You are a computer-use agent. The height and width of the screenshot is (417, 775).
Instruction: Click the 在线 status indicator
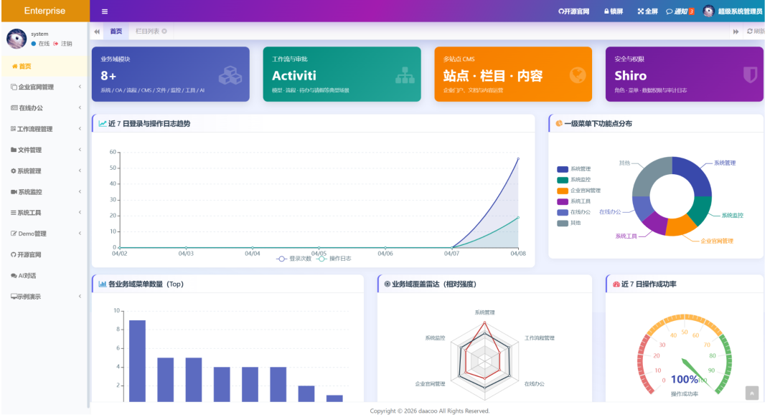click(x=40, y=44)
